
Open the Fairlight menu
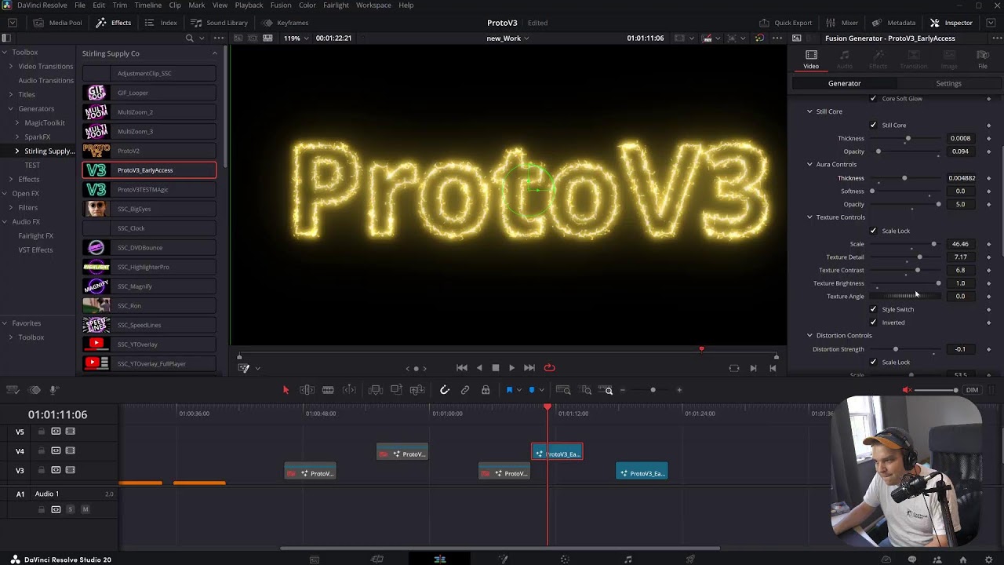tap(336, 5)
